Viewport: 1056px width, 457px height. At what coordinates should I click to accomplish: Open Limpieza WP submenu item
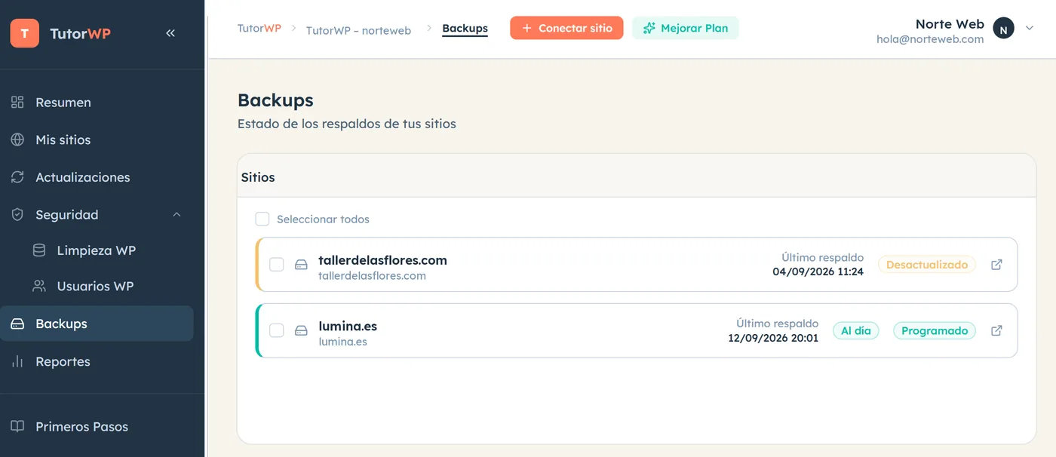point(97,250)
